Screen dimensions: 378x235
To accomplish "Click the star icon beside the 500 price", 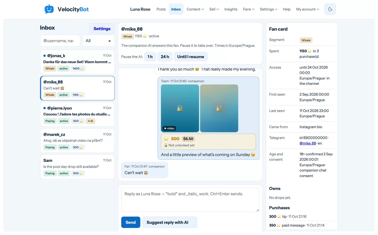I will tap(166, 139).
